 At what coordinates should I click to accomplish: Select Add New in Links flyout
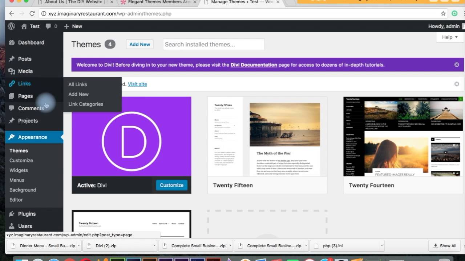(78, 94)
